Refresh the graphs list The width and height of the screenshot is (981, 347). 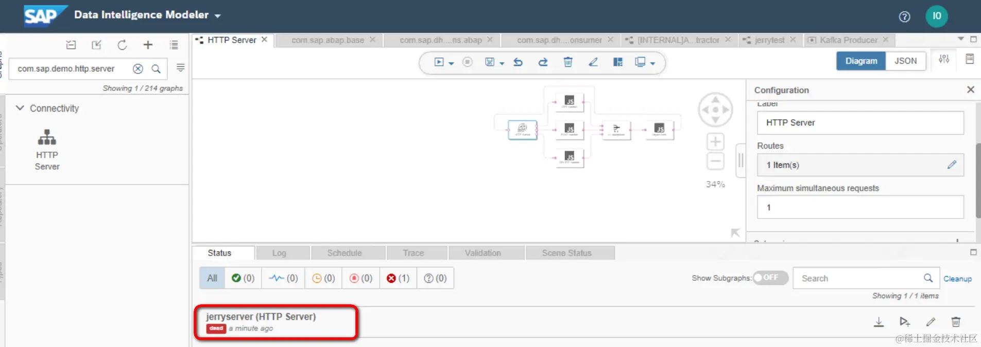122,45
